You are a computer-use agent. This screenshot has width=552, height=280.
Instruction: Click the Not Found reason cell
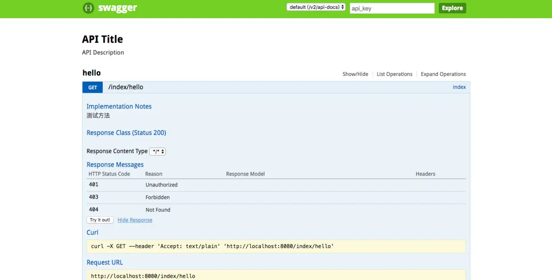pos(158,210)
